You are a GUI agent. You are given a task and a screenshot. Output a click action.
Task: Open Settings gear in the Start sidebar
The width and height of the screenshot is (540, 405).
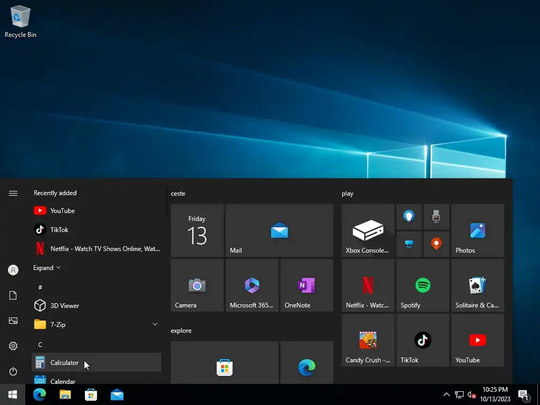click(13, 346)
